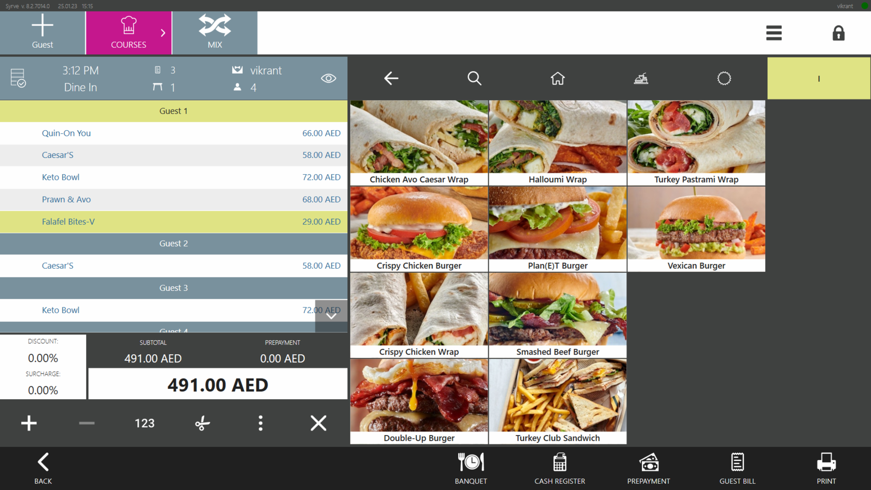Open the fast food category icon
The width and height of the screenshot is (871, 490).
tap(641, 78)
